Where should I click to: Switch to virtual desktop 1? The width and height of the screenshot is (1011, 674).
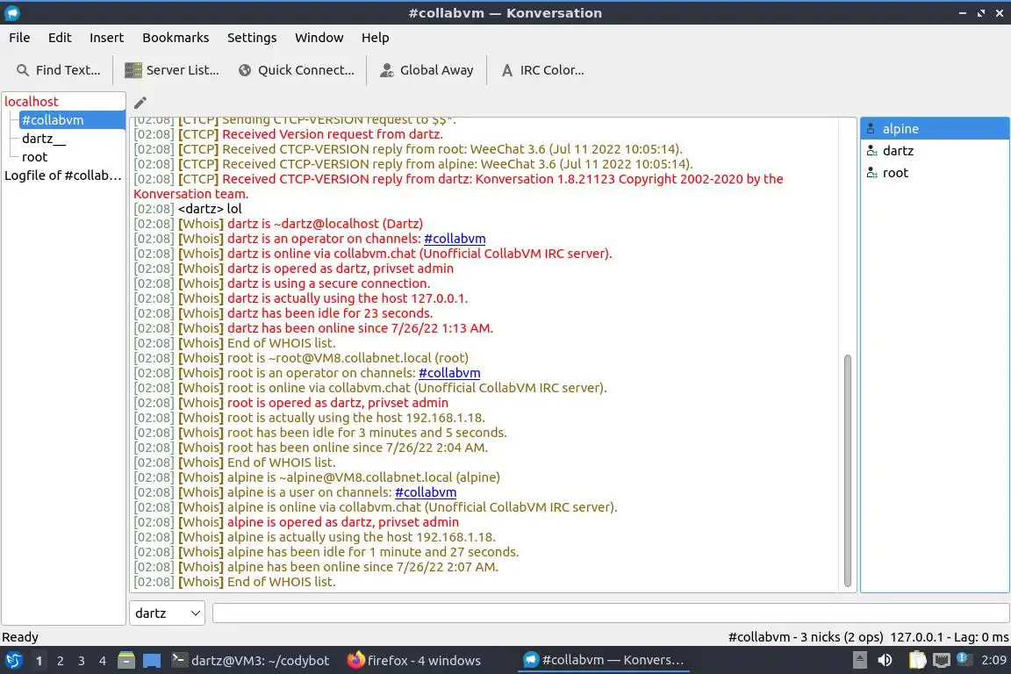coord(39,661)
